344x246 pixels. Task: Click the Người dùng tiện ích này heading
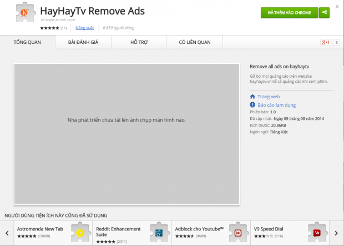(56, 215)
